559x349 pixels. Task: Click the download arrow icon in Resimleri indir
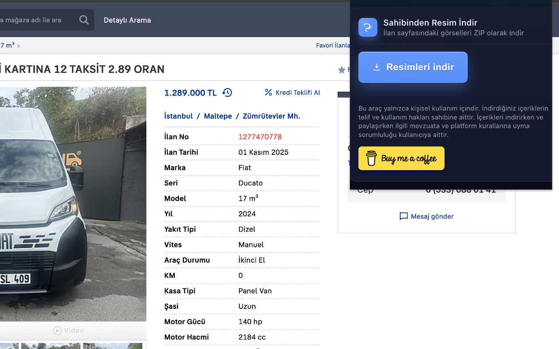point(376,67)
